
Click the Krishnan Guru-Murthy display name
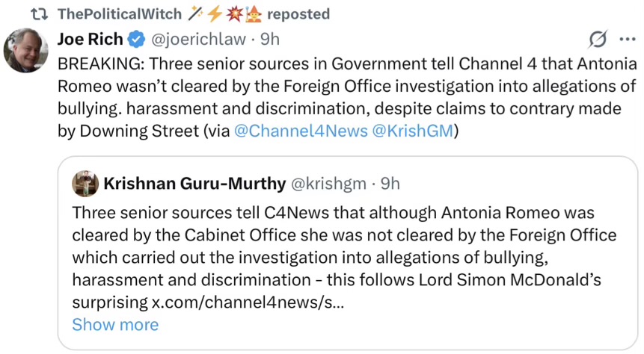point(194,183)
